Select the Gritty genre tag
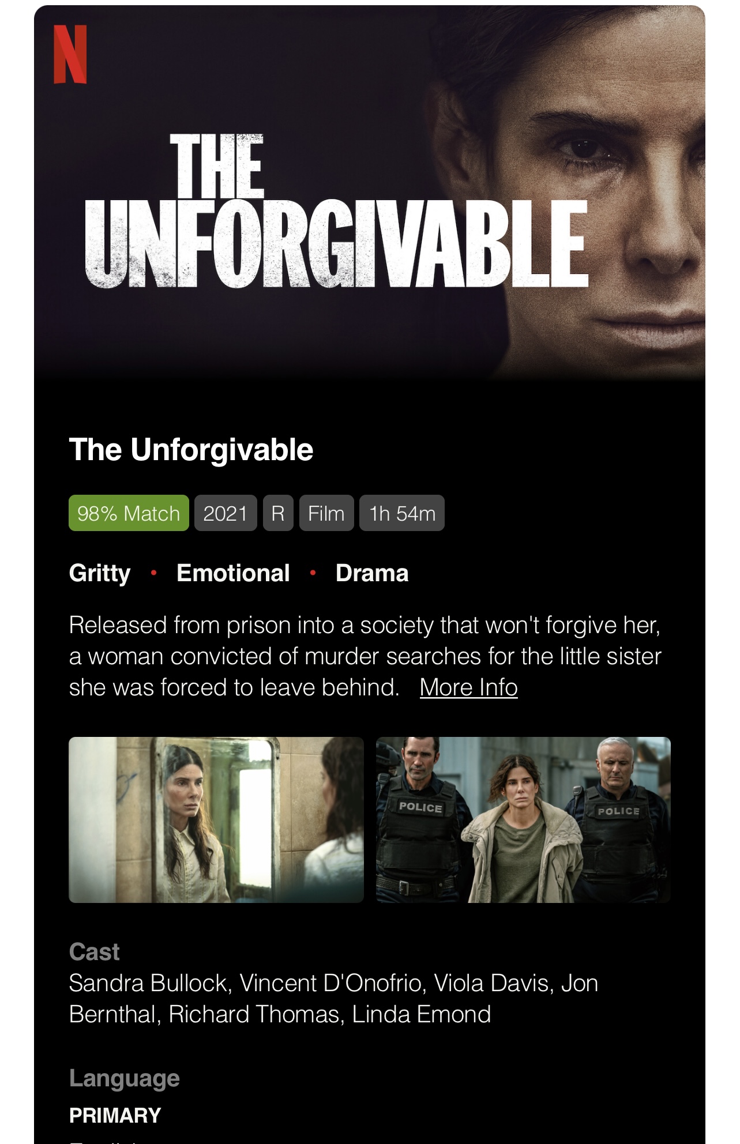The image size is (740, 1144). coord(100,573)
